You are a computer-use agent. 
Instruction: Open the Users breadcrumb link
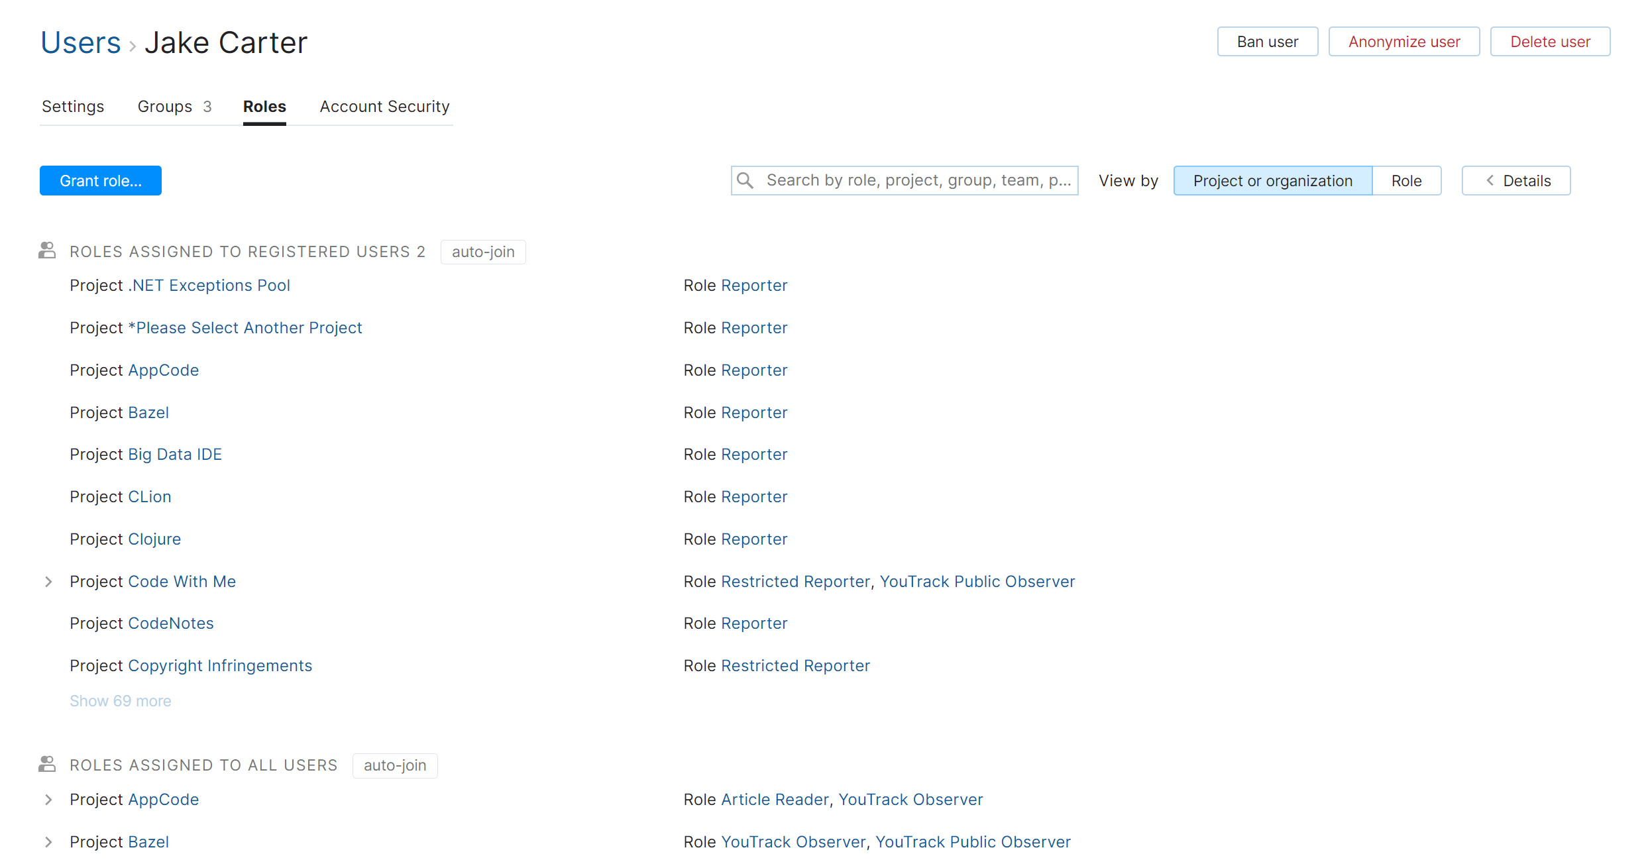tap(81, 43)
